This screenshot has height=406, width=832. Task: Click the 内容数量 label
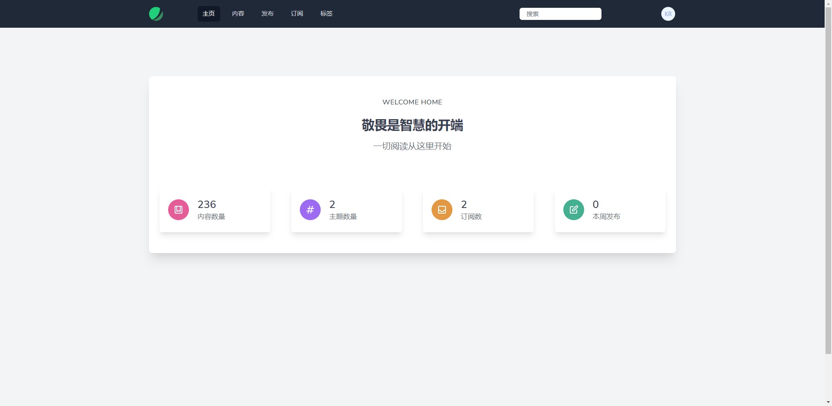(211, 217)
